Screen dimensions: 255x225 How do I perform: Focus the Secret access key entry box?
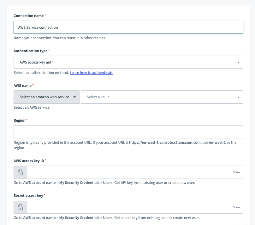click(x=126, y=207)
